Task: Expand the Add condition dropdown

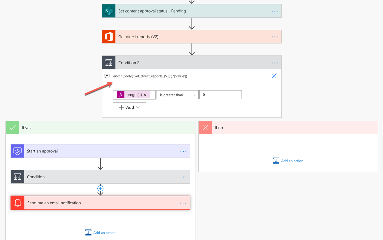Action: (x=129, y=107)
